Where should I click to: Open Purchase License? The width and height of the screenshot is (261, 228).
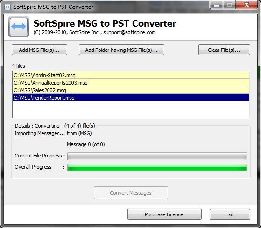pyautogui.click(x=164, y=214)
